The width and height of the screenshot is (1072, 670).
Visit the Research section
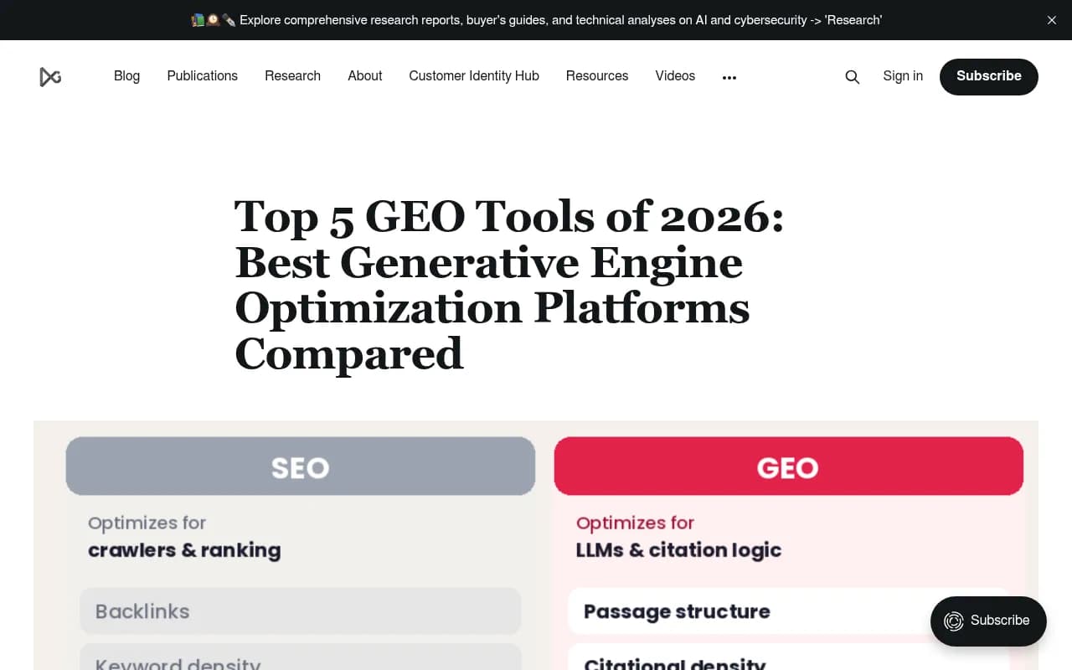(x=292, y=76)
